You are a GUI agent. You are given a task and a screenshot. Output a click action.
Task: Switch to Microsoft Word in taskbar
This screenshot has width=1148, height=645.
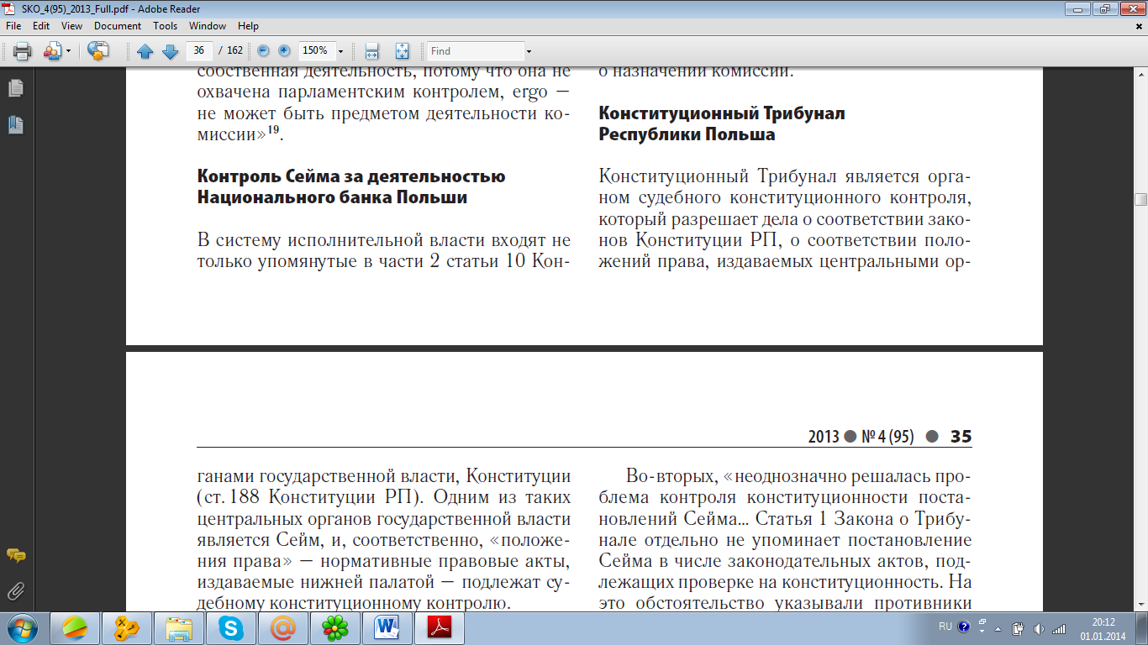[x=388, y=628]
